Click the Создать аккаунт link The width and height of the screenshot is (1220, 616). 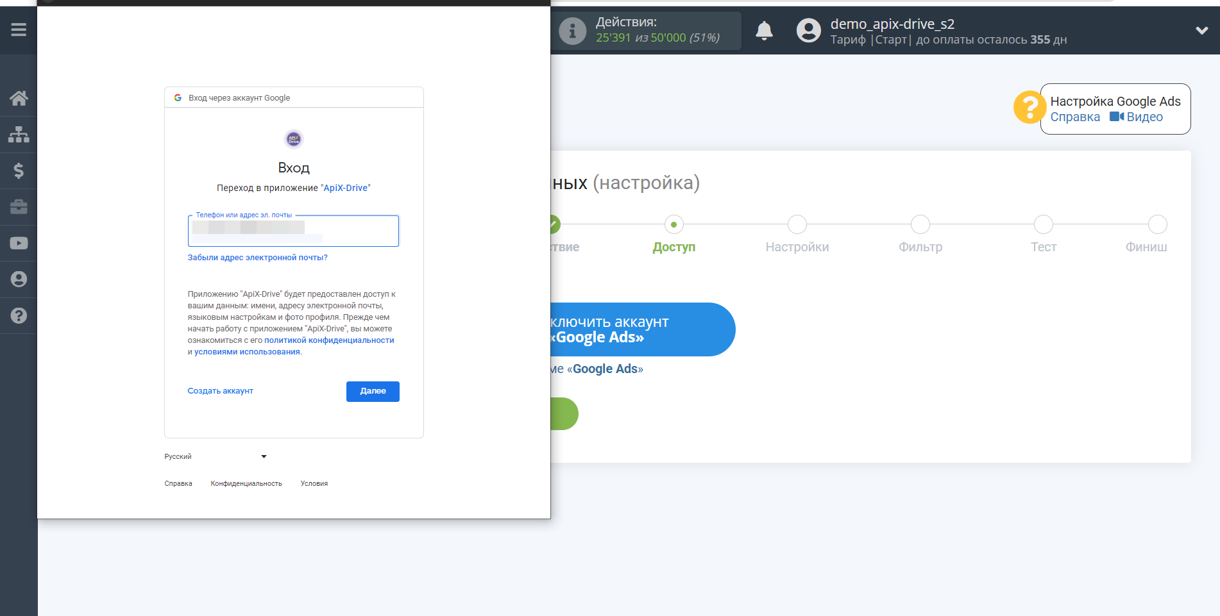pos(220,391)
